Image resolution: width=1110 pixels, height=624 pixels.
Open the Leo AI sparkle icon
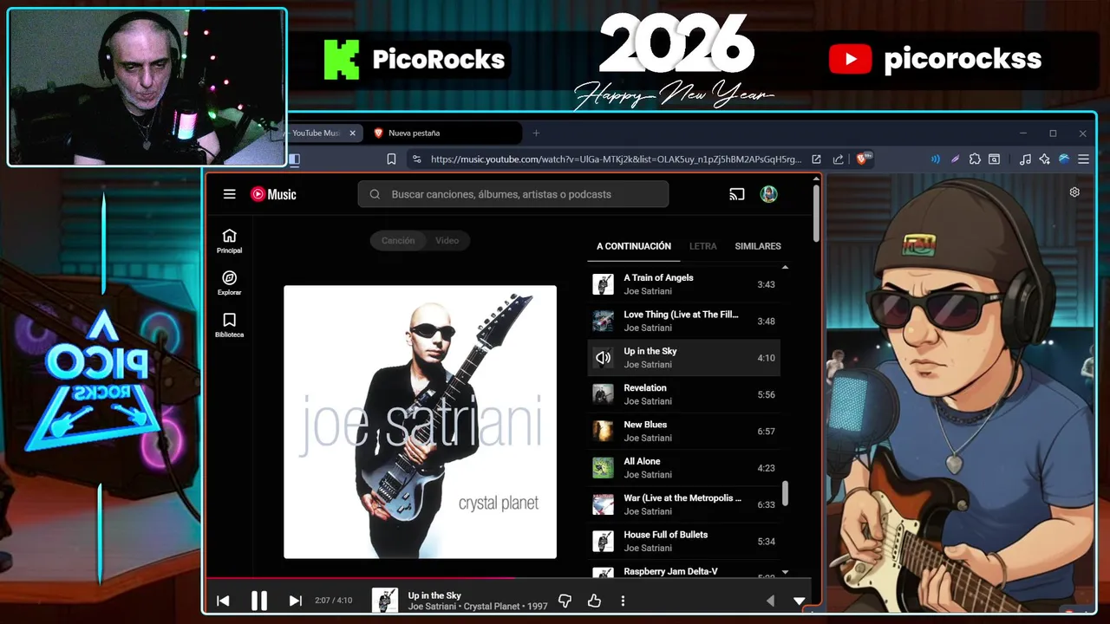pos(1044,159)
